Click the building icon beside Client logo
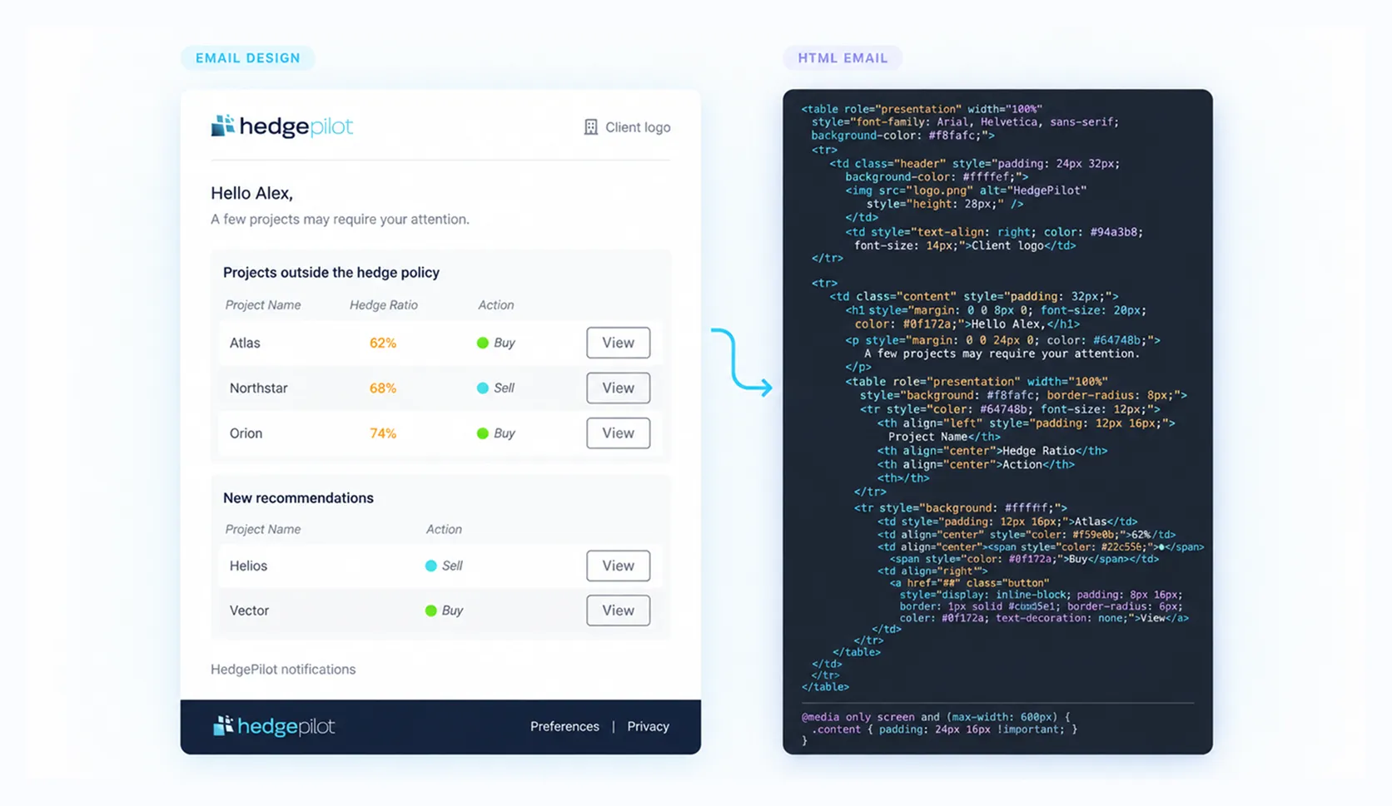 591,127
